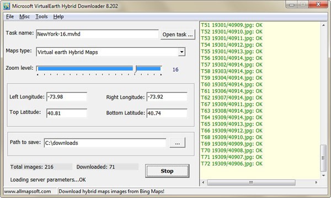This screenshot has height=198, width=331.
Task: Select log line T70 19309/40908.jpg
Action: (232, 151)
